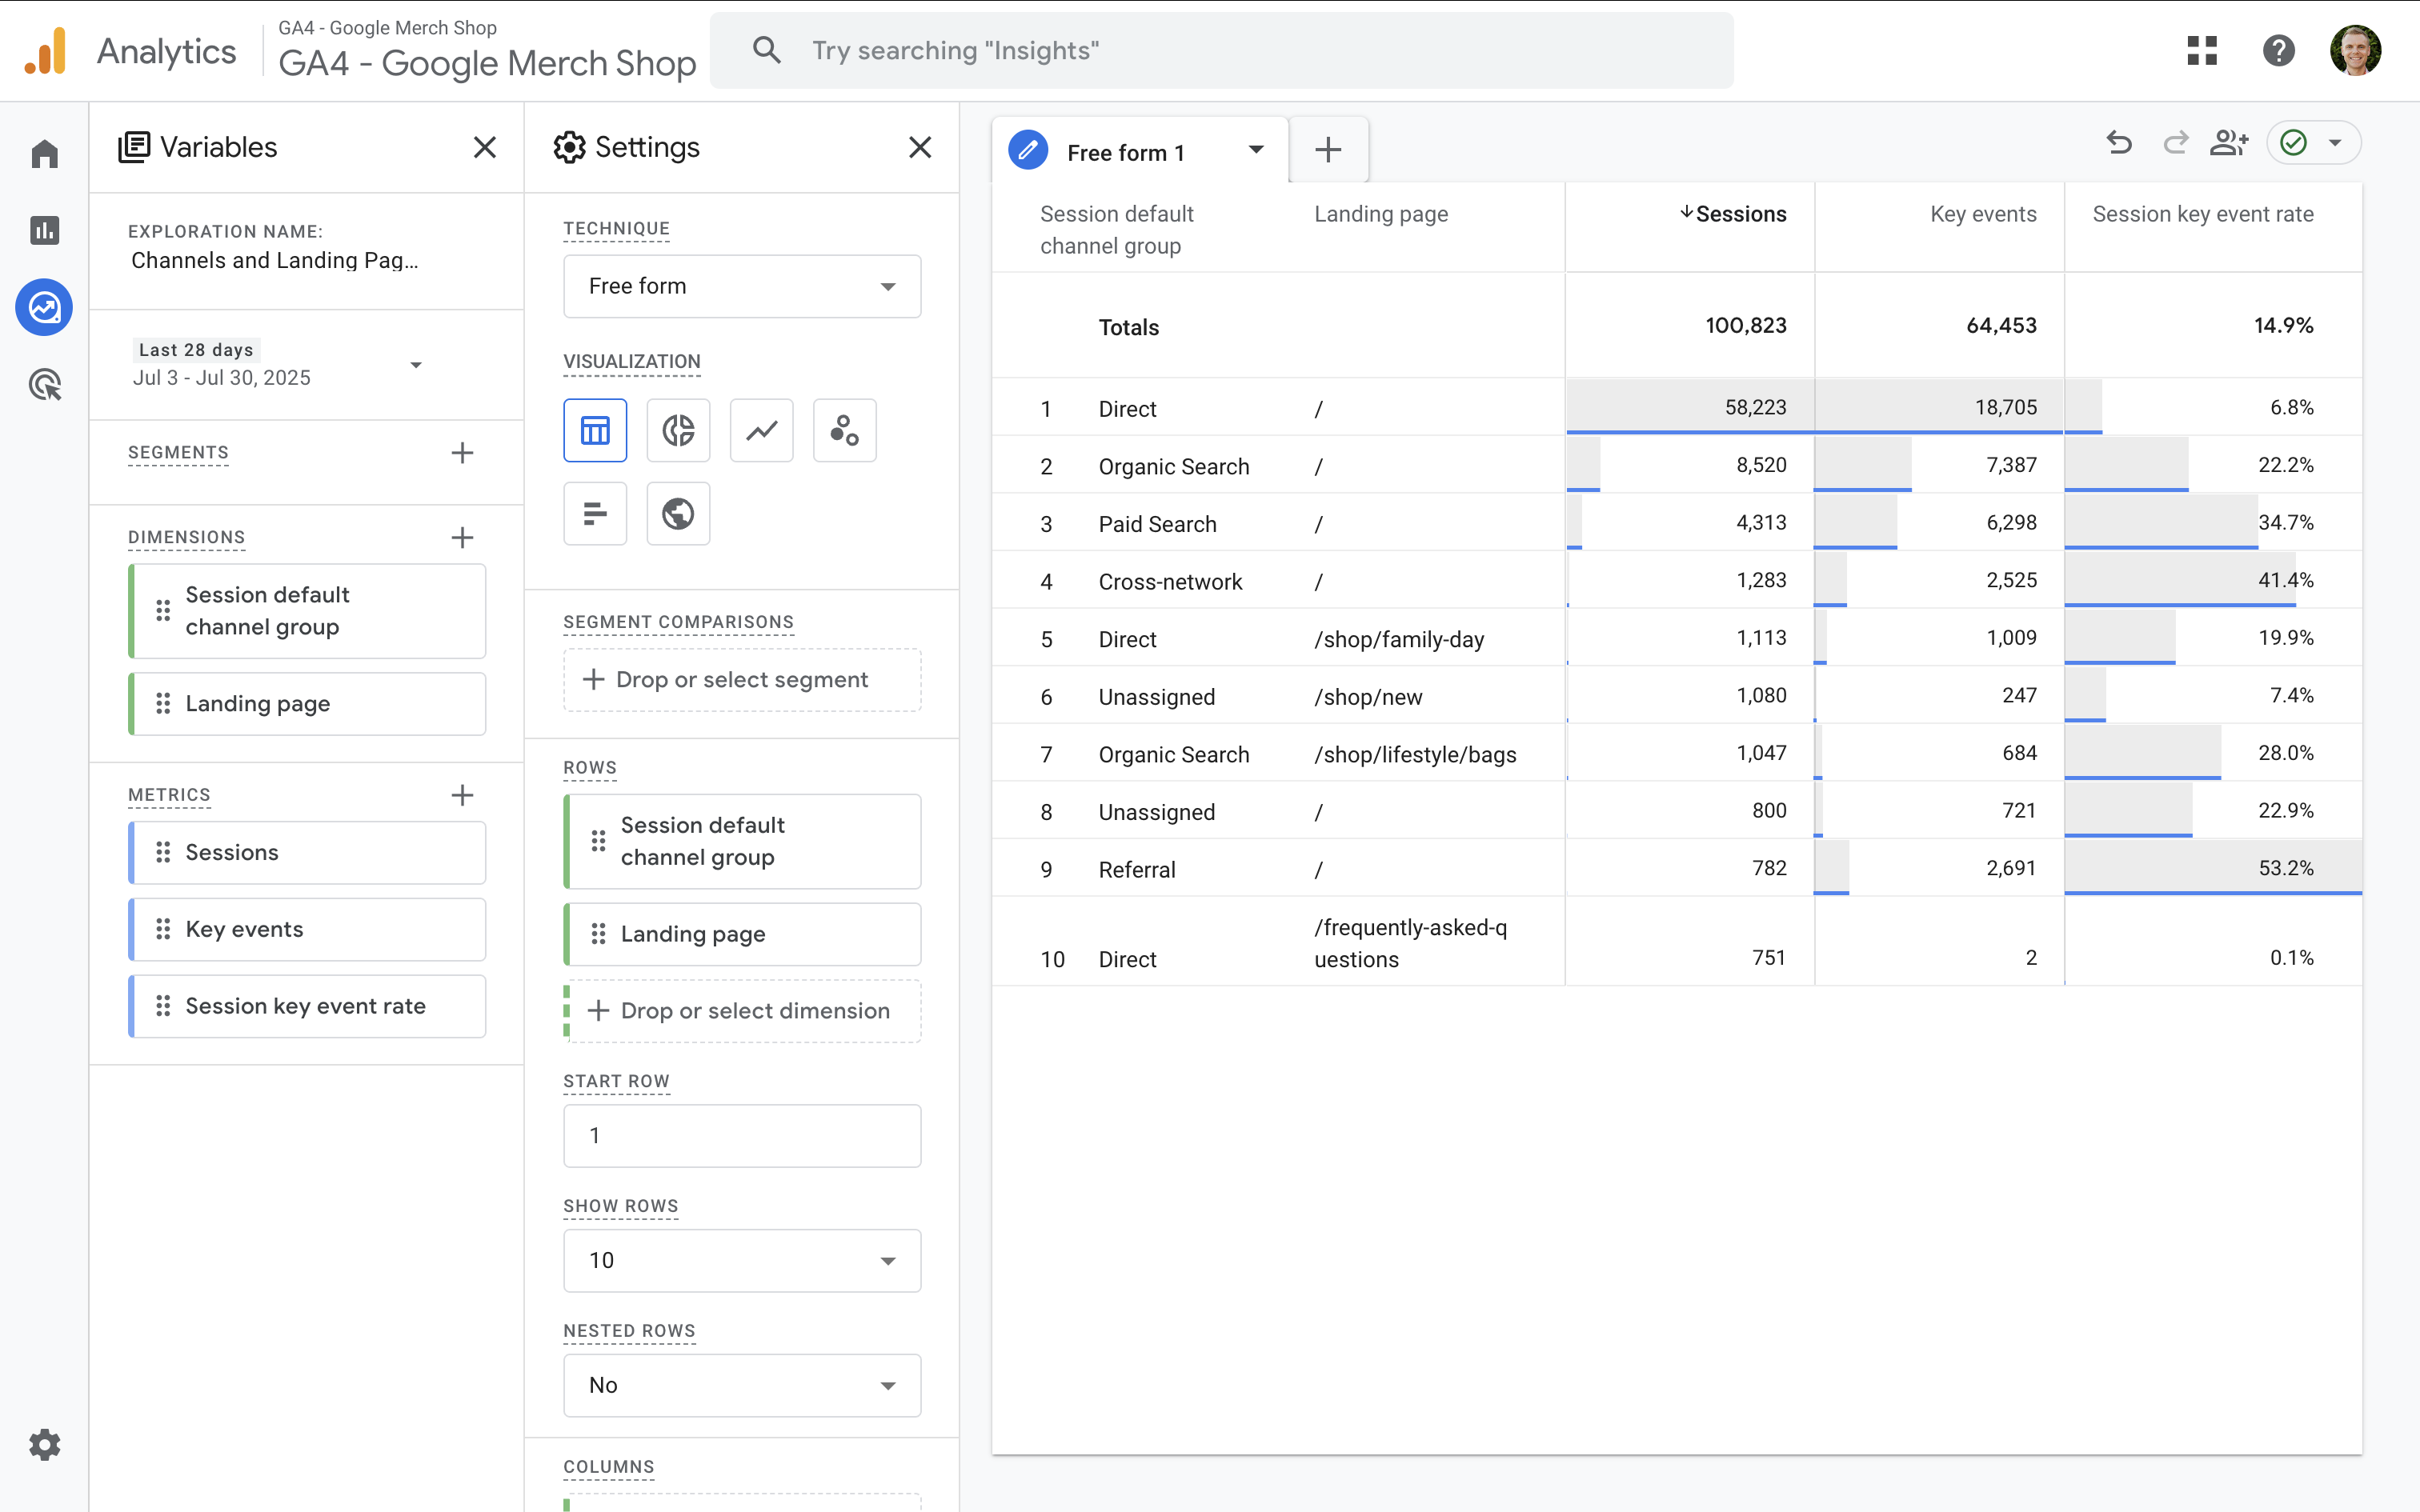Click the /shop/family-day landing page cell
2420x1512 pixels.
pos(1399,639)
